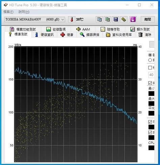This screenshot has width=160, height=165.
Task: Toggle the checkbox just above the CPU label
Action: pos(150,132)
